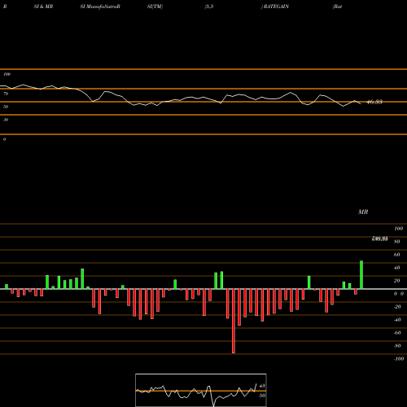This screenshot has height=407, width=407.
Task: Click the "-20" label on MR right axis
Action: tap(397, 307)
